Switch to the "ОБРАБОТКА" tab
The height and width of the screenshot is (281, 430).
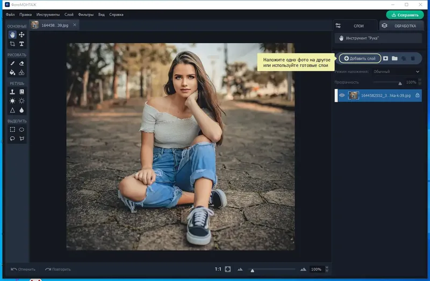tap(400, 26)
